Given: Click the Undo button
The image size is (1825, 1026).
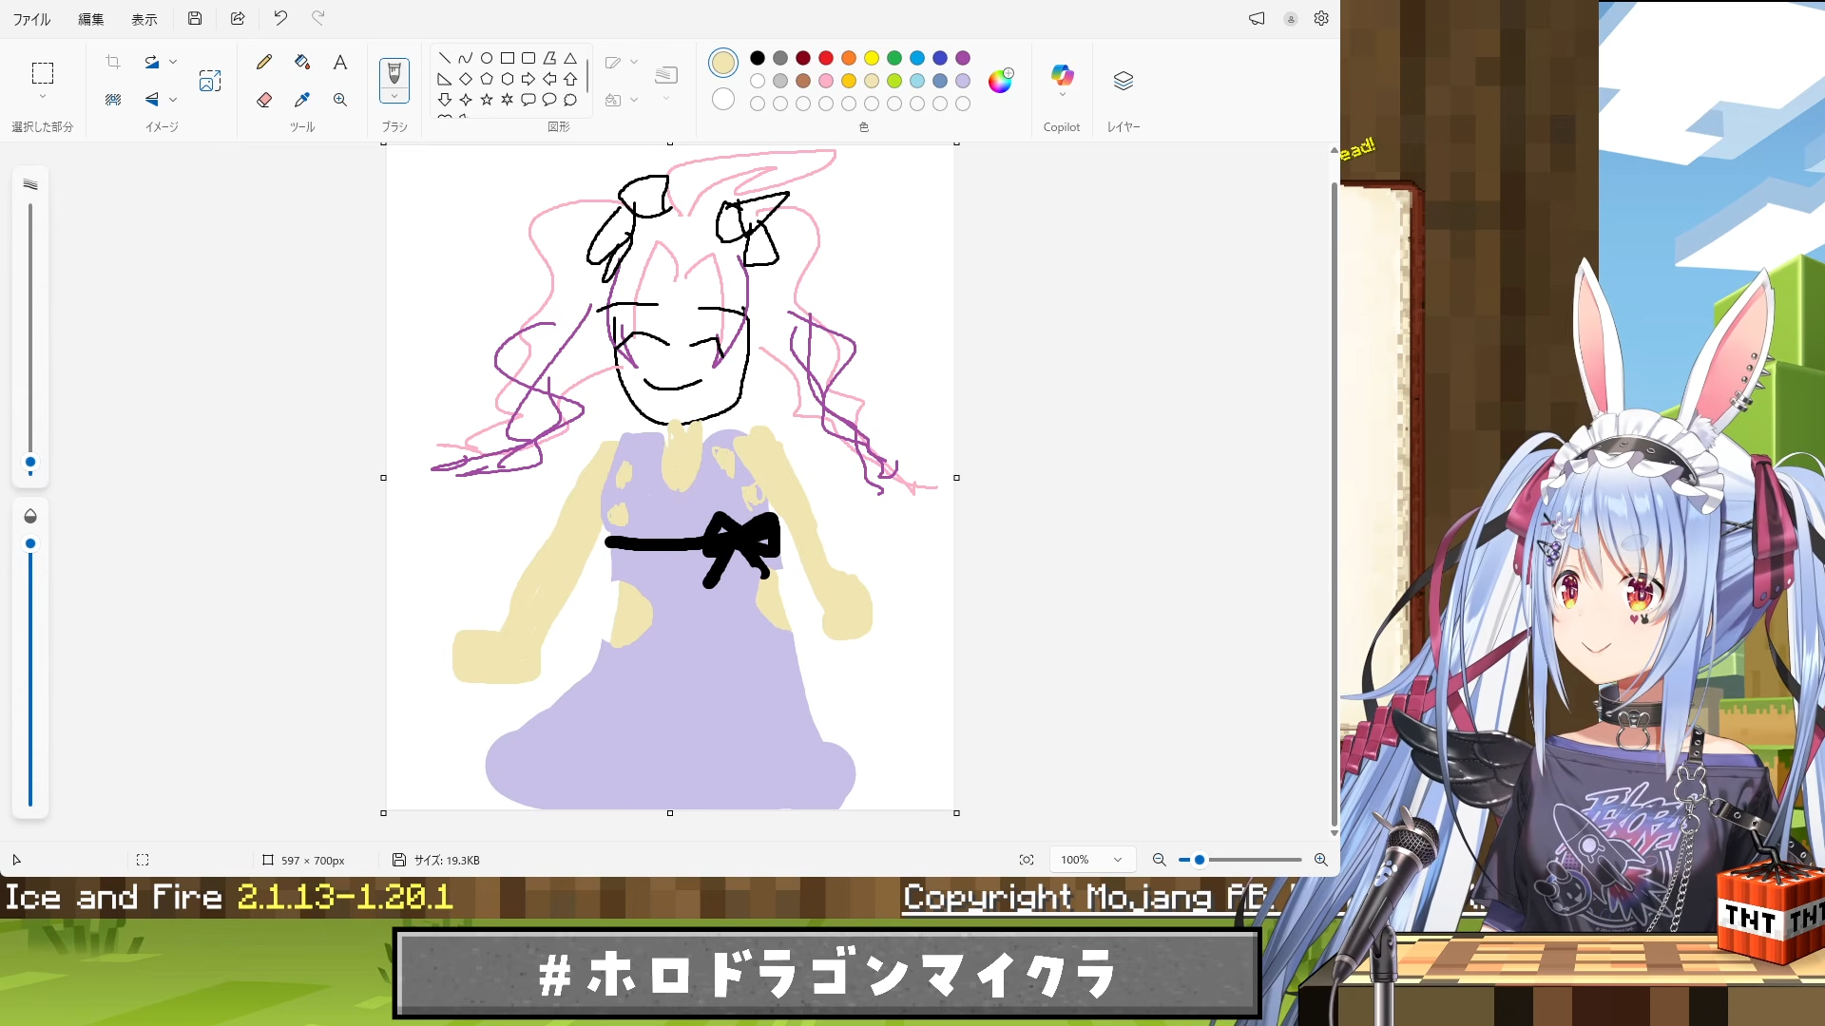Looking at the screenshot, I should pos(280,18).
